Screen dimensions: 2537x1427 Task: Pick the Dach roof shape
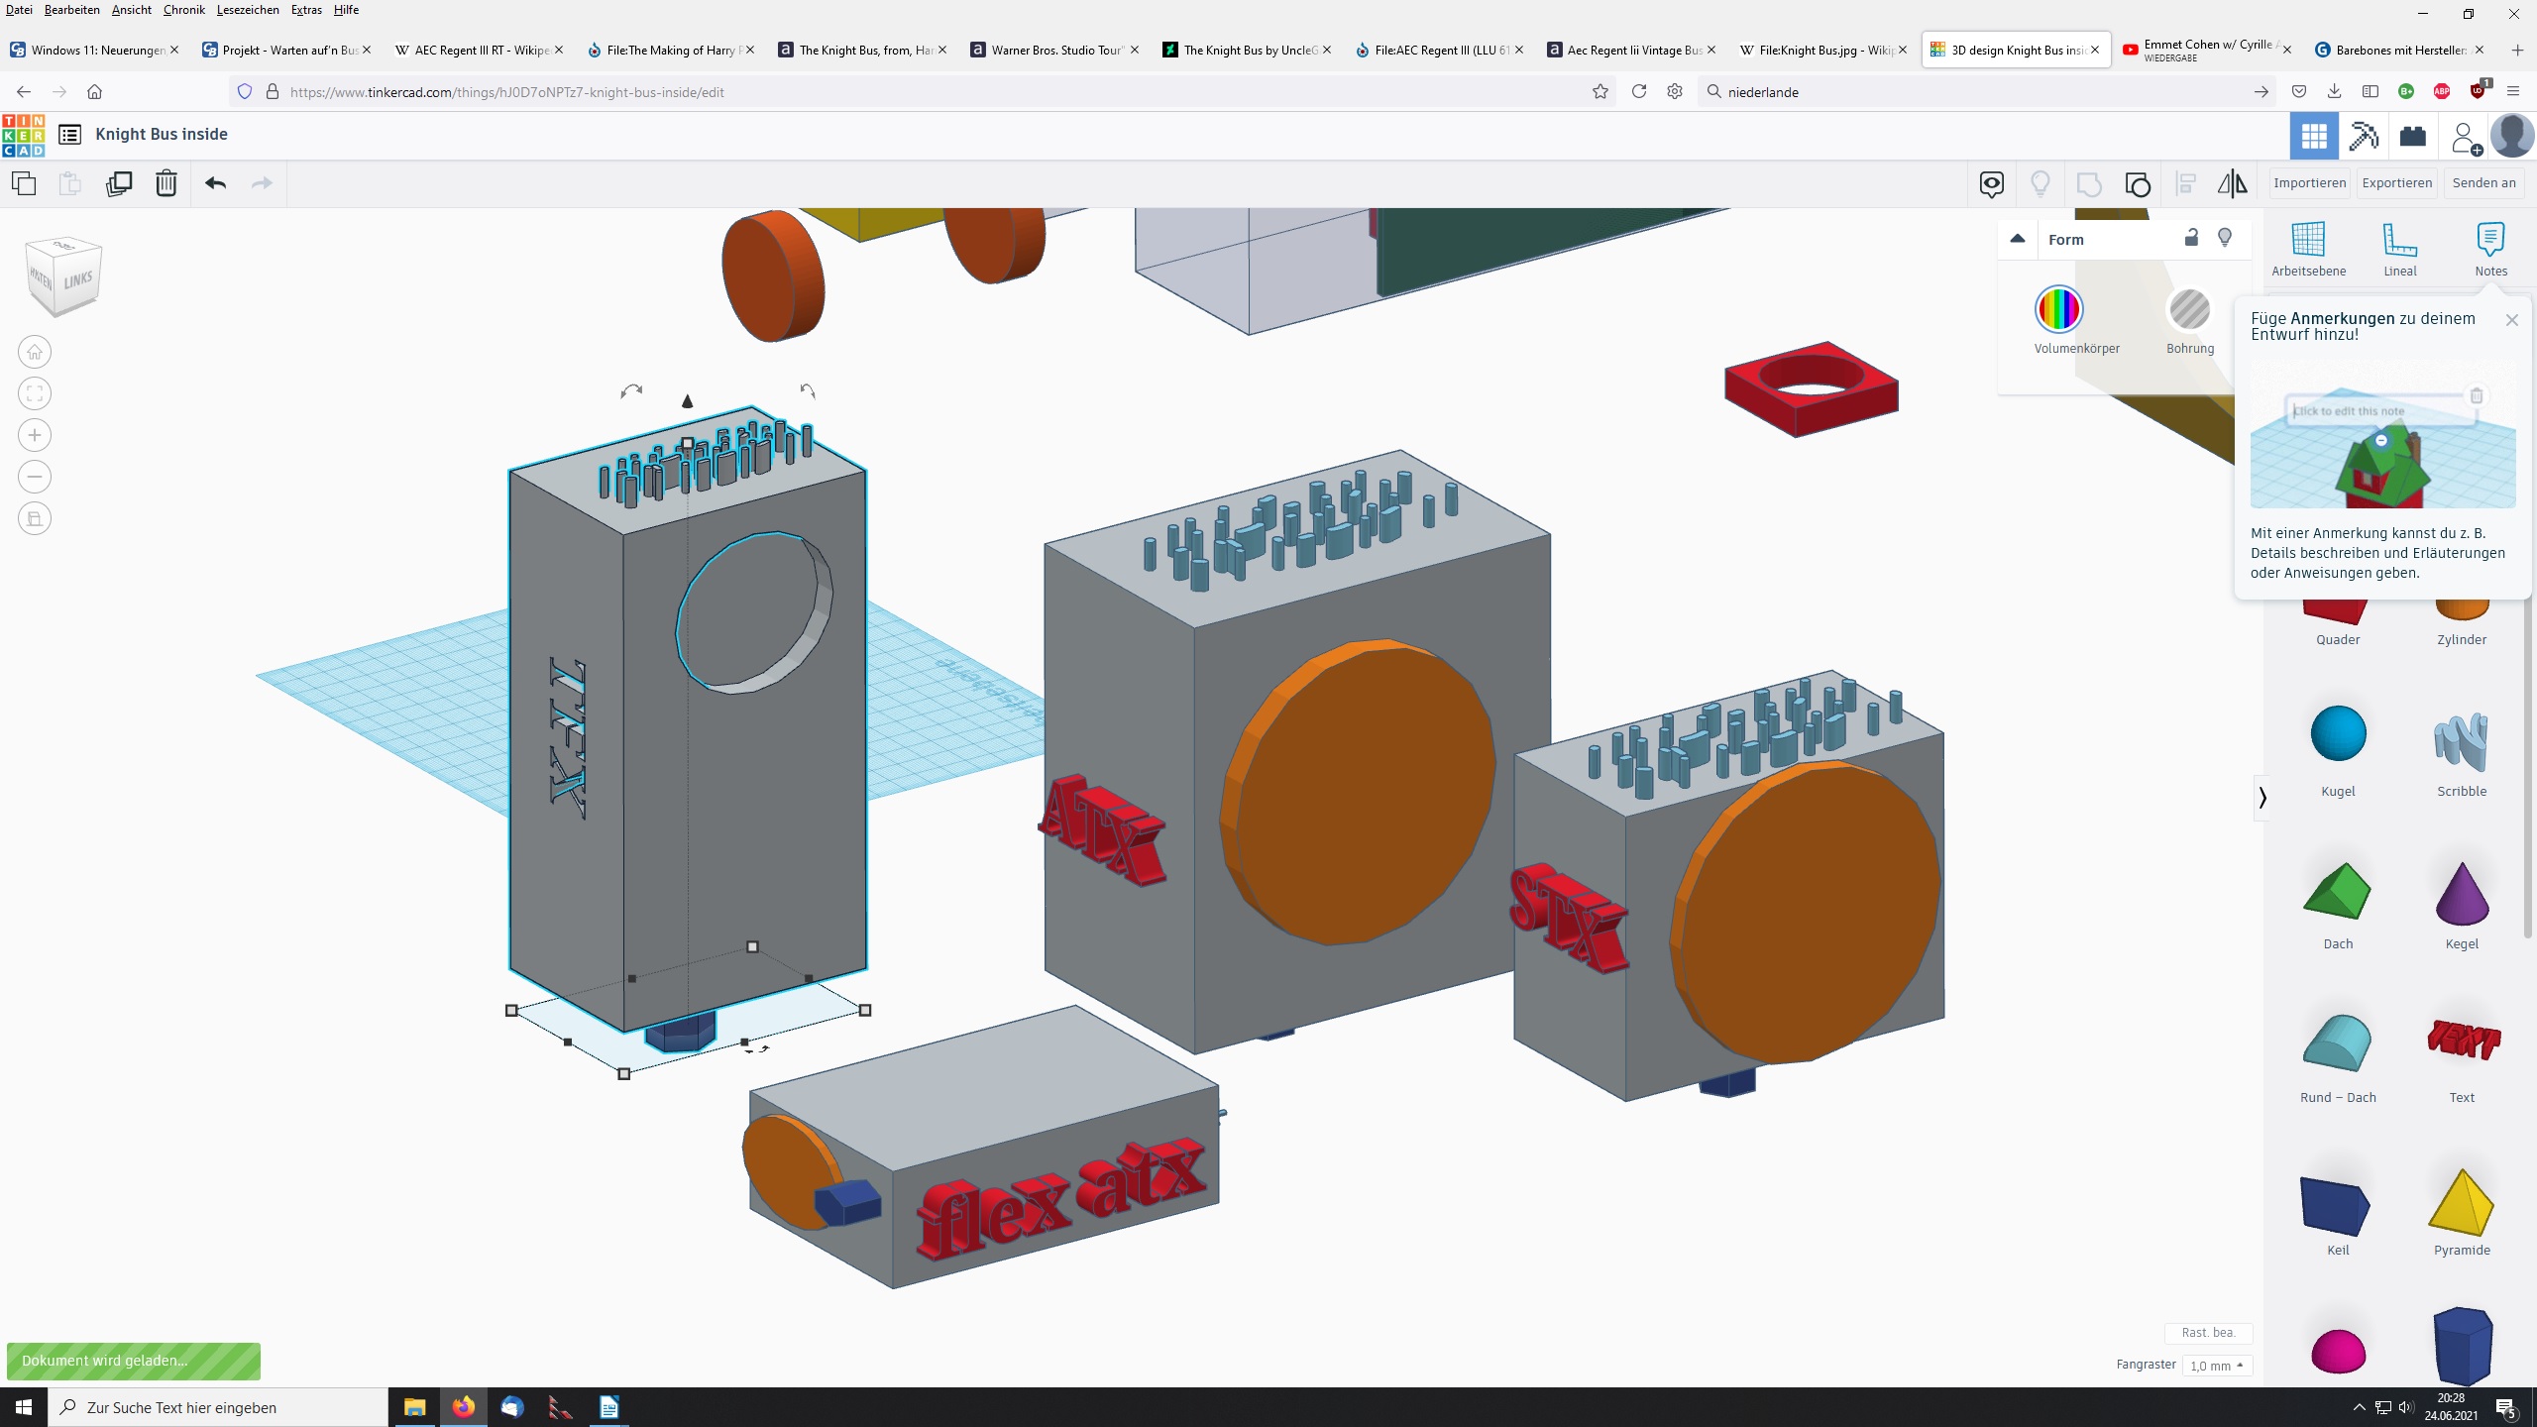2337,890
